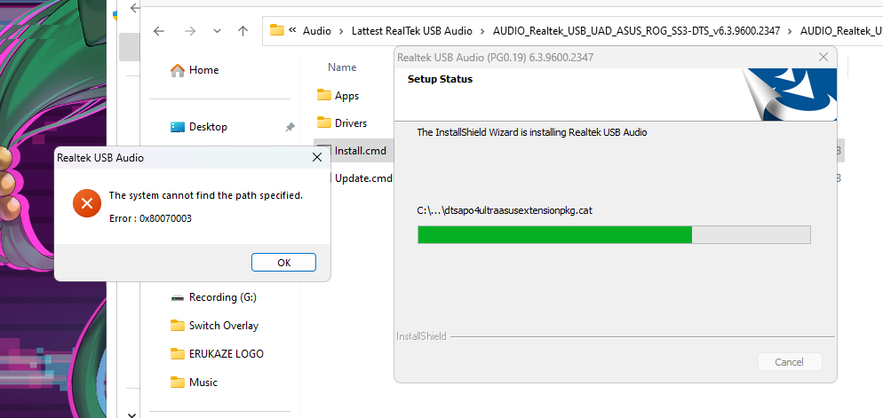Unpin Desktop using the pin icon
The height and width of the screenshot is (418, 883).
coord(290,127)
